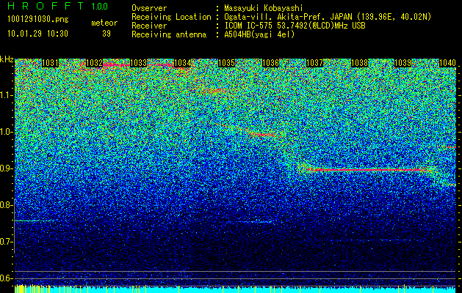Click the meteor label
This screenshot has height=293, width=462.
point(104,23)
